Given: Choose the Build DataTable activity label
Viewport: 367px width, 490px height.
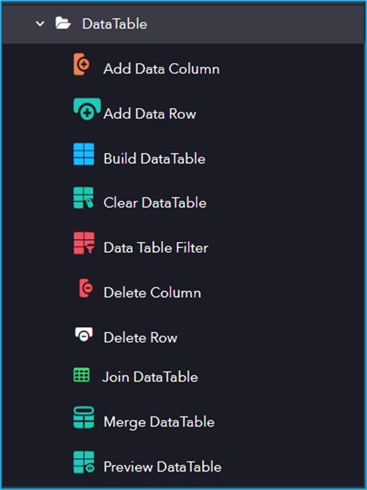Looking at the screenshot, I should click(155, 159).
